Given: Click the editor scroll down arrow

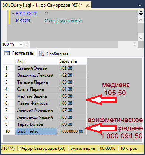Looking at the screenshot, I should click(x=141, y=38).
